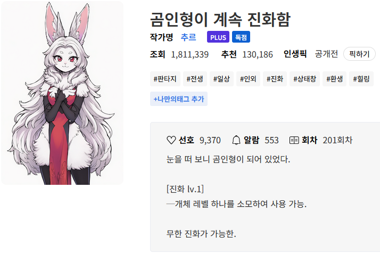
Task: Click +나만의태그 추가 to add tag
Action: click(179, 99)
